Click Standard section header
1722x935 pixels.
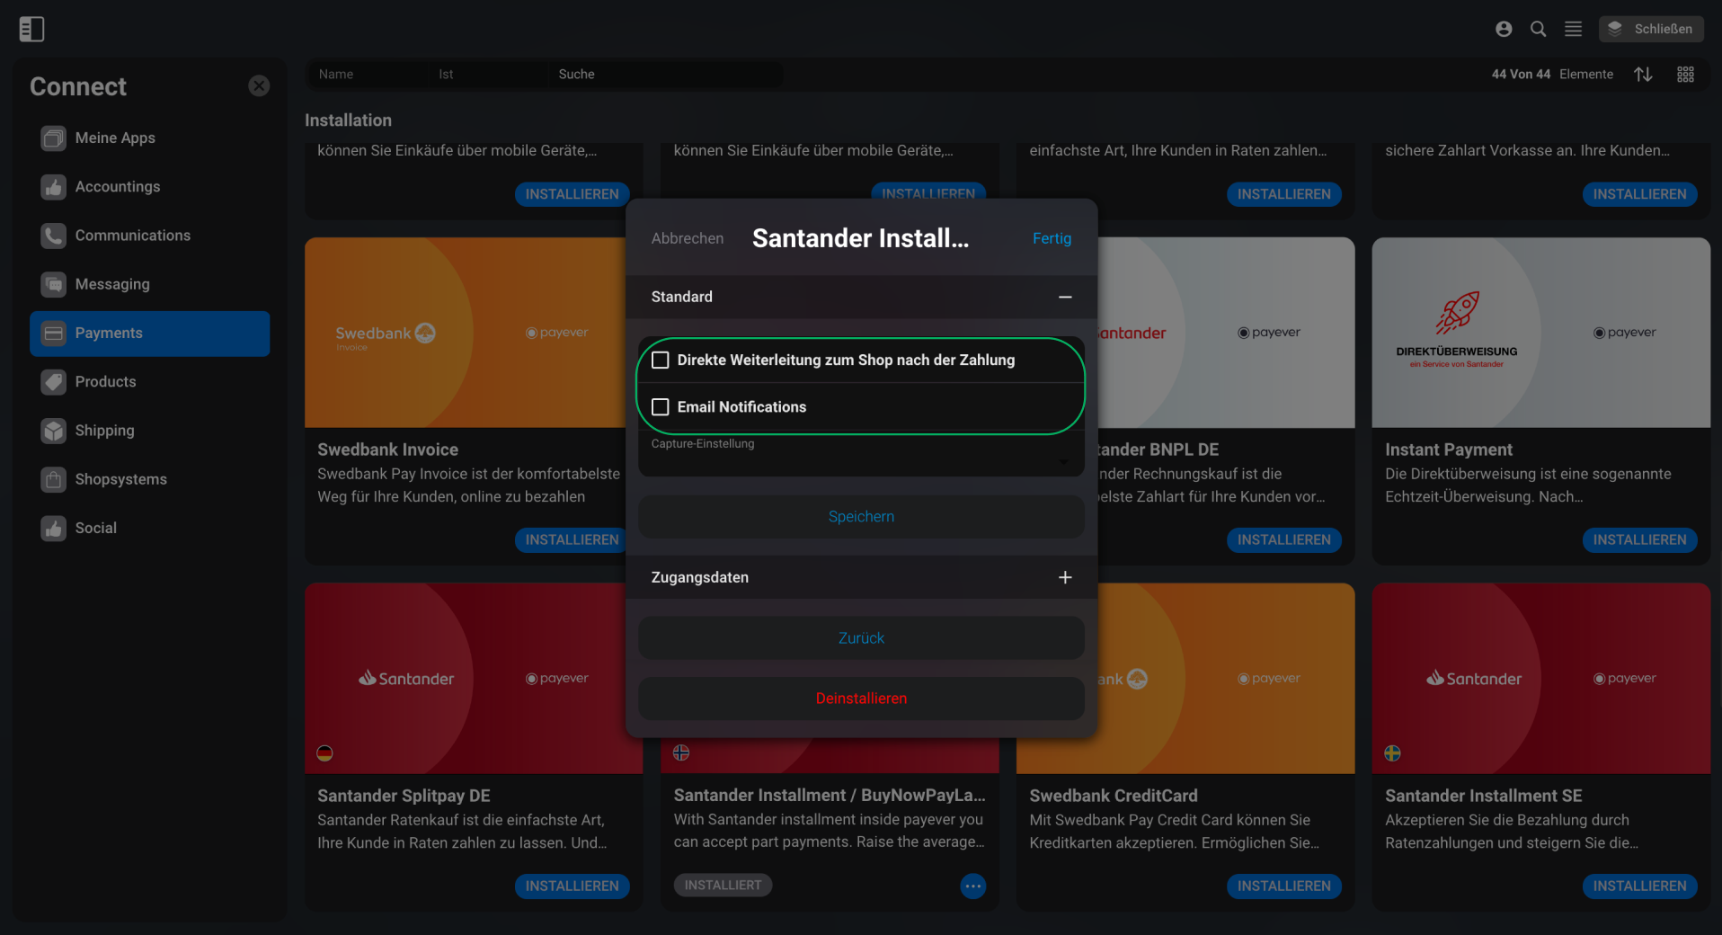861,297
